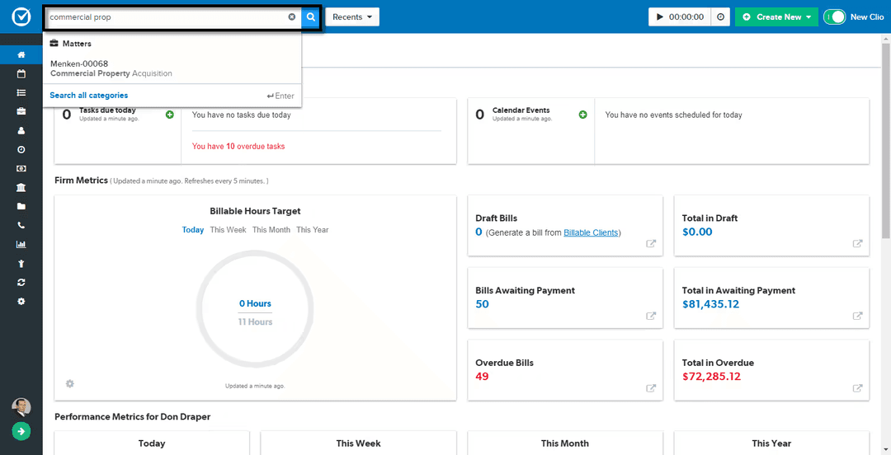Image resolution: width=891 pixels, height=455 pixels.
Task: Click the blue search magnifier button
Action: pyautogui.click(x=310, y=17)
